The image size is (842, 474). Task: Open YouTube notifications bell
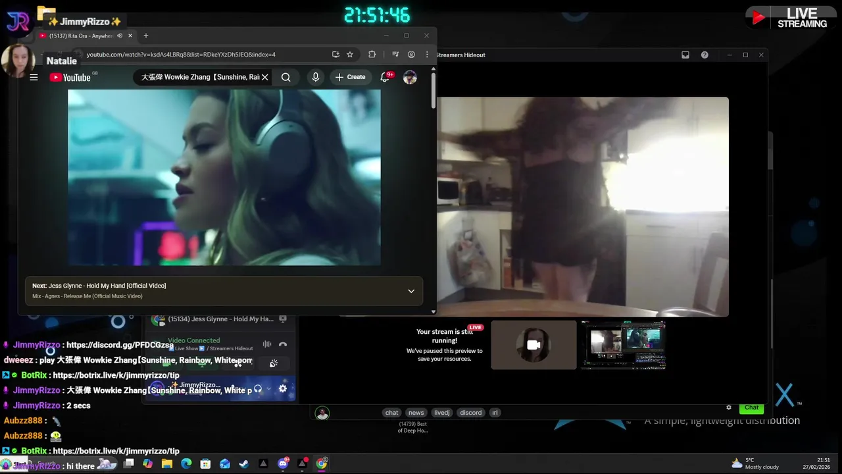click(x=385, y=77)
